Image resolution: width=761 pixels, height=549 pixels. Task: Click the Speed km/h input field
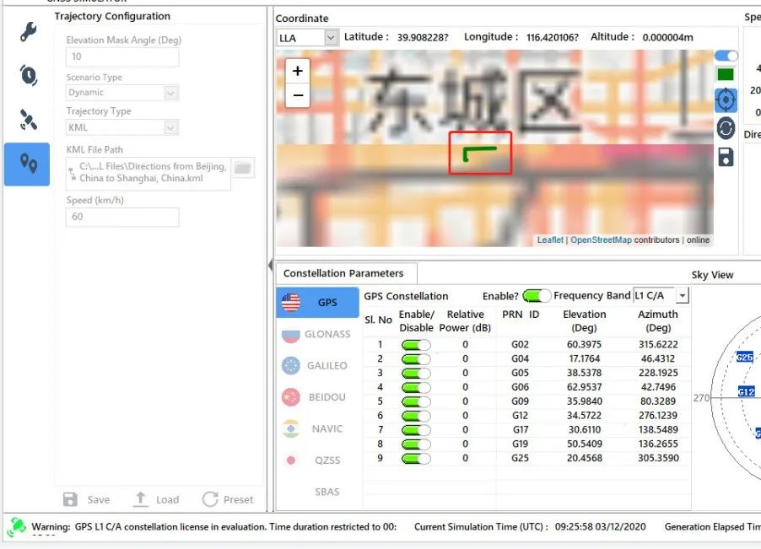point(121,217)
